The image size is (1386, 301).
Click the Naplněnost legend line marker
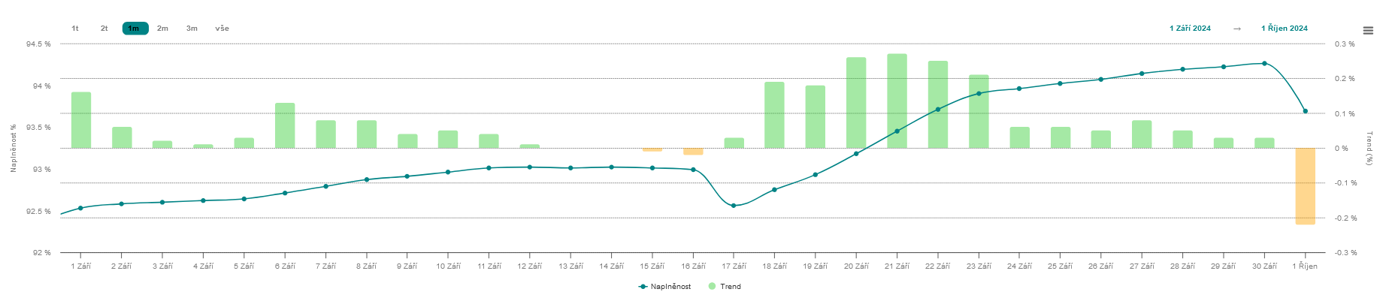pyautogui.click(x=643, y=287)
